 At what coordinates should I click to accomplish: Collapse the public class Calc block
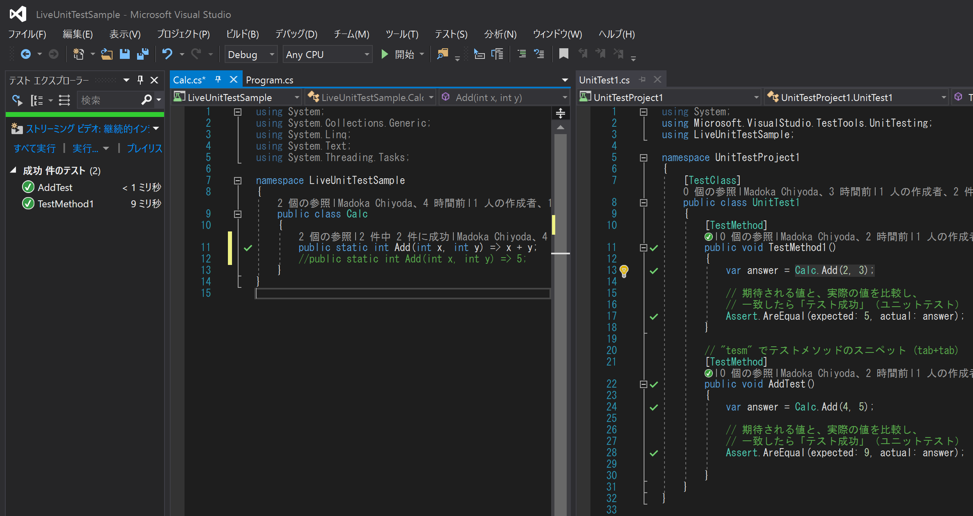(237, 214)
